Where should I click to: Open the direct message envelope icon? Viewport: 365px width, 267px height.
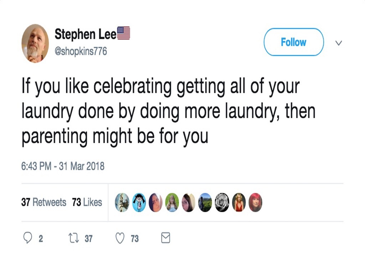click(165, 238)
